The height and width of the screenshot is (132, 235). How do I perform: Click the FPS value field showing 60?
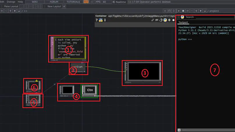(x=104, y=2)
